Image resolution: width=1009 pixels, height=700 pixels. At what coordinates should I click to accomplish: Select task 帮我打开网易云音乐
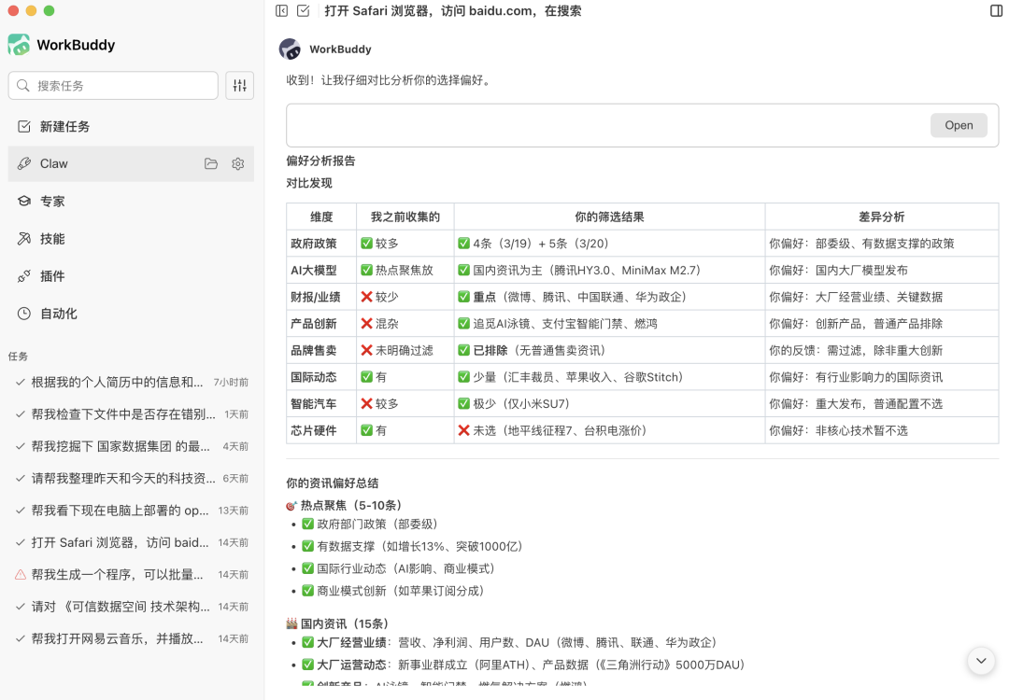(x=117, y=639)
